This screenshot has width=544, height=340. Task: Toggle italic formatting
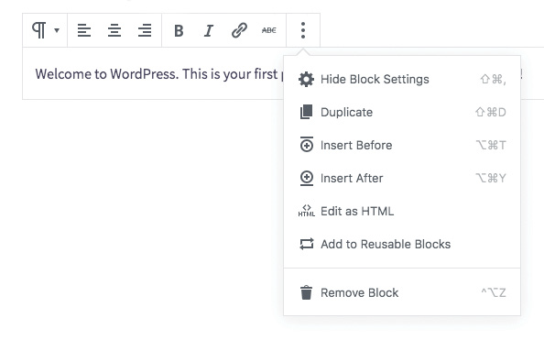point(209,30)
